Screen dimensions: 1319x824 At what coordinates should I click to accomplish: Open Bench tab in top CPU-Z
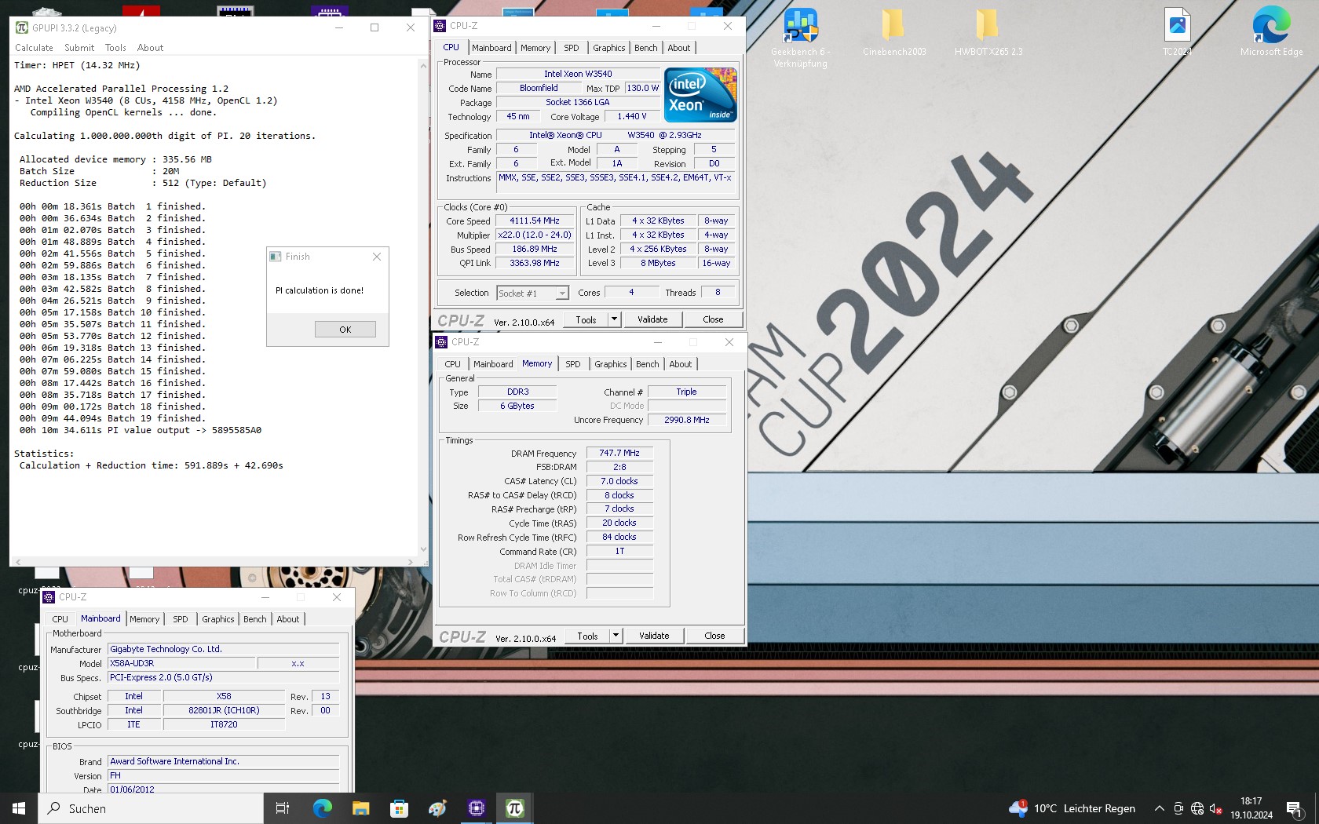[646, 48]
